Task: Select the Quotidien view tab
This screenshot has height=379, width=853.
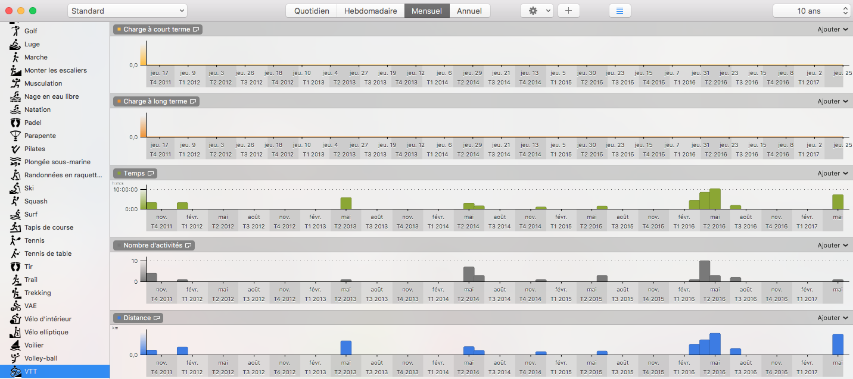Action: tap(312, 11)
